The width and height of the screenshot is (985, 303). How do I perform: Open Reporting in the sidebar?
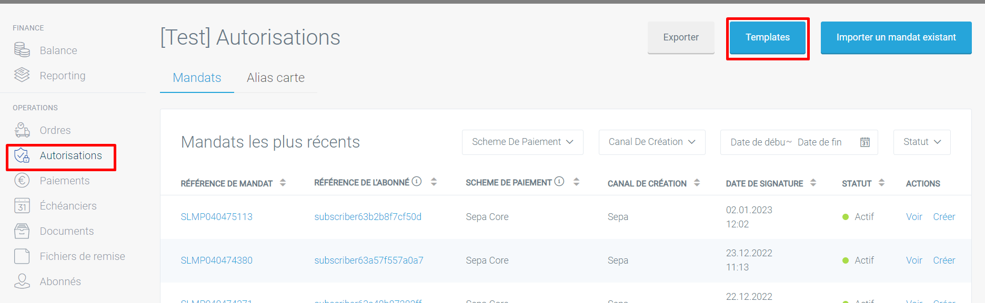coord(63,76)
